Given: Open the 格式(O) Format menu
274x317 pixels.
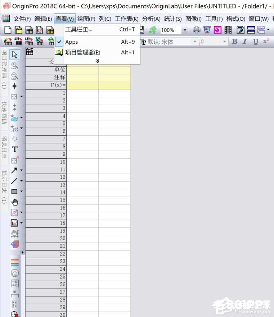Looking at the screenshot, I should click(236, 19).
